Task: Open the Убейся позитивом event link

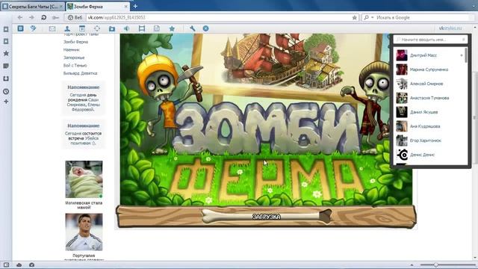Action: [x=84, y=140]
